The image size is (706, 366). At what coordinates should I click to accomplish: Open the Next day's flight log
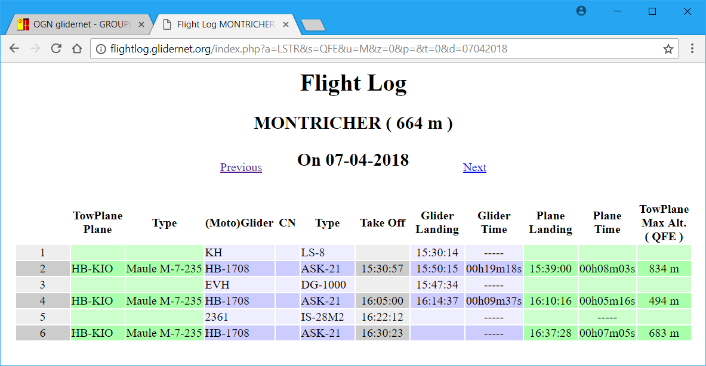[474, 168]
